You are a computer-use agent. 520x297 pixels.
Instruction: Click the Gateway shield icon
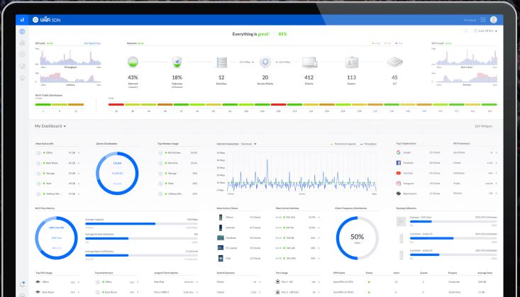pos(177,62)
